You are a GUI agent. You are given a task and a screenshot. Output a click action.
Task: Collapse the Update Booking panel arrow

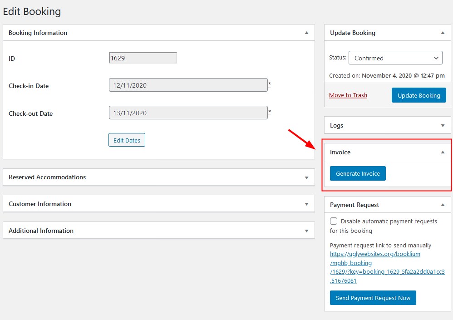click(443, 33)
